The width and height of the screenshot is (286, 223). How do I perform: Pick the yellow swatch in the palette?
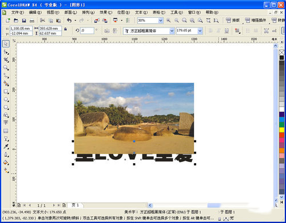(x=281, y=130)
